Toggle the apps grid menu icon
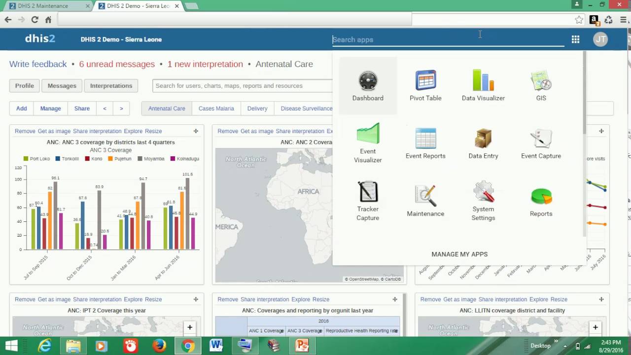631x355 pixels. (x=575, y=39)
